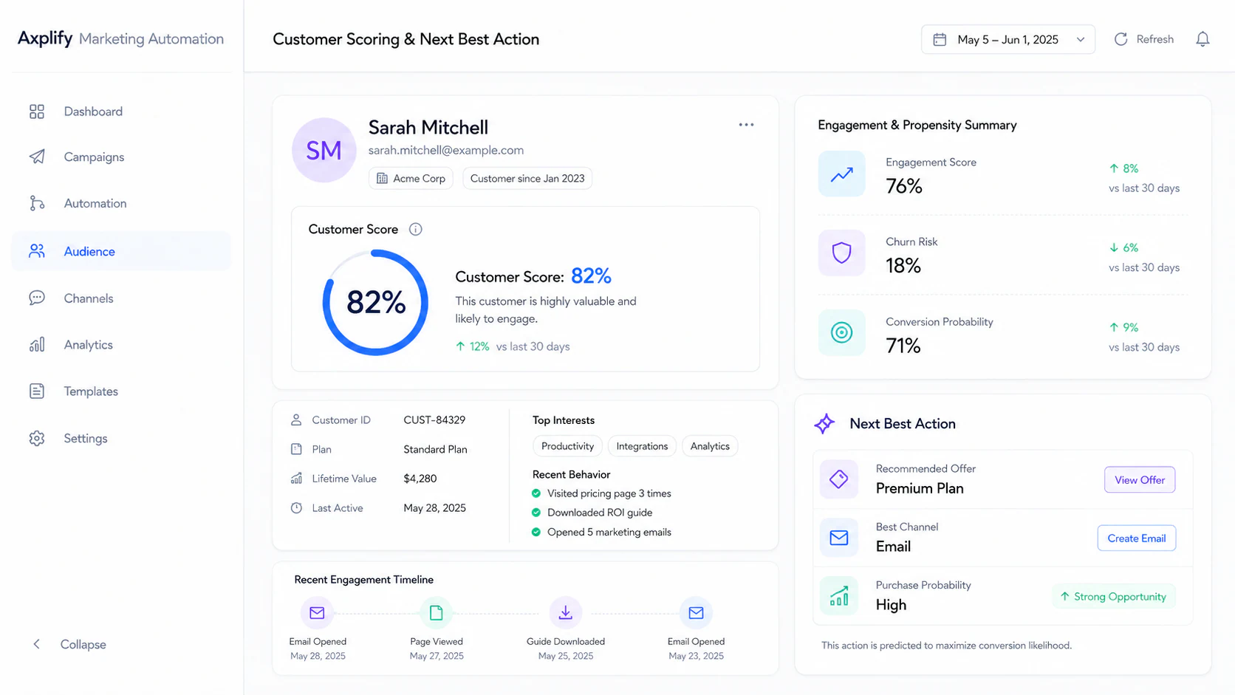Click the Recommended Offer tag icon
The height and width of the screenshot is (695, 1235).
pyautogui.click(x=839, y=479)
